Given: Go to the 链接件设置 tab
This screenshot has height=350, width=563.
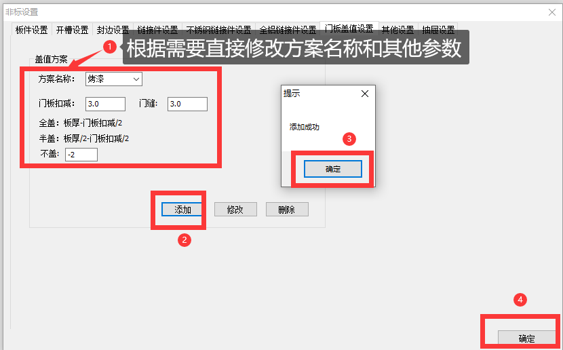Looking at the screenshot, I should click(157, 29).
